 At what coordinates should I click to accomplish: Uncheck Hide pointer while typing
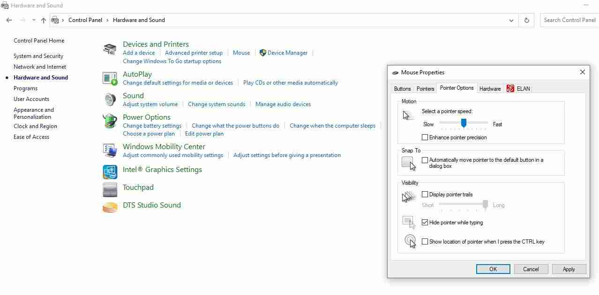[x=425, y=222]
